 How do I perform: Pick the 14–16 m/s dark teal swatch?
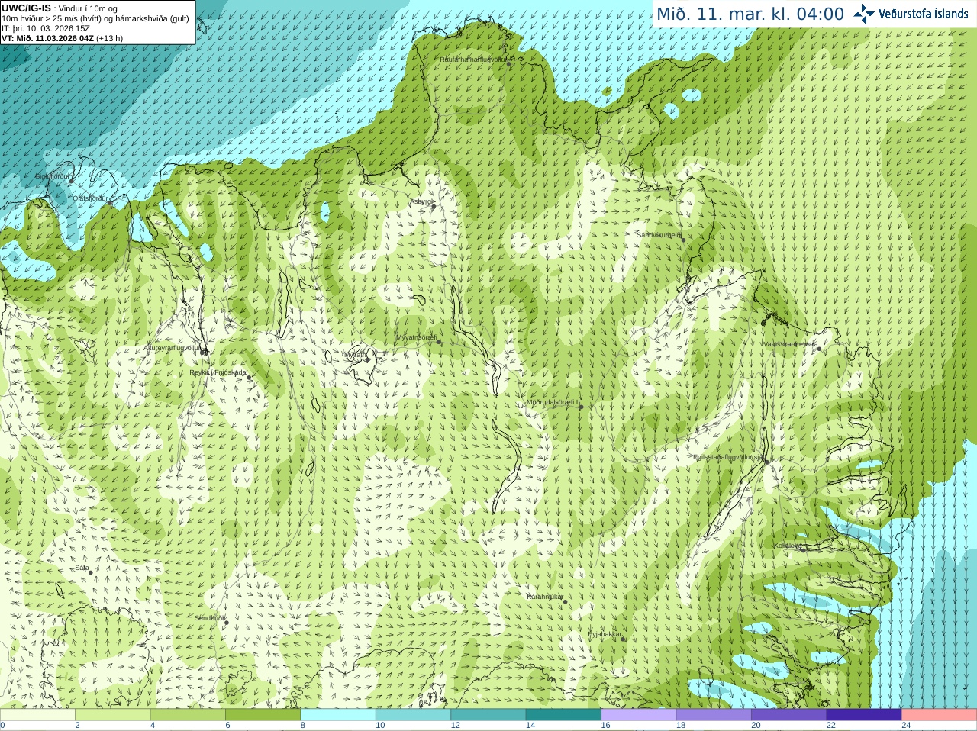[563, 715]
